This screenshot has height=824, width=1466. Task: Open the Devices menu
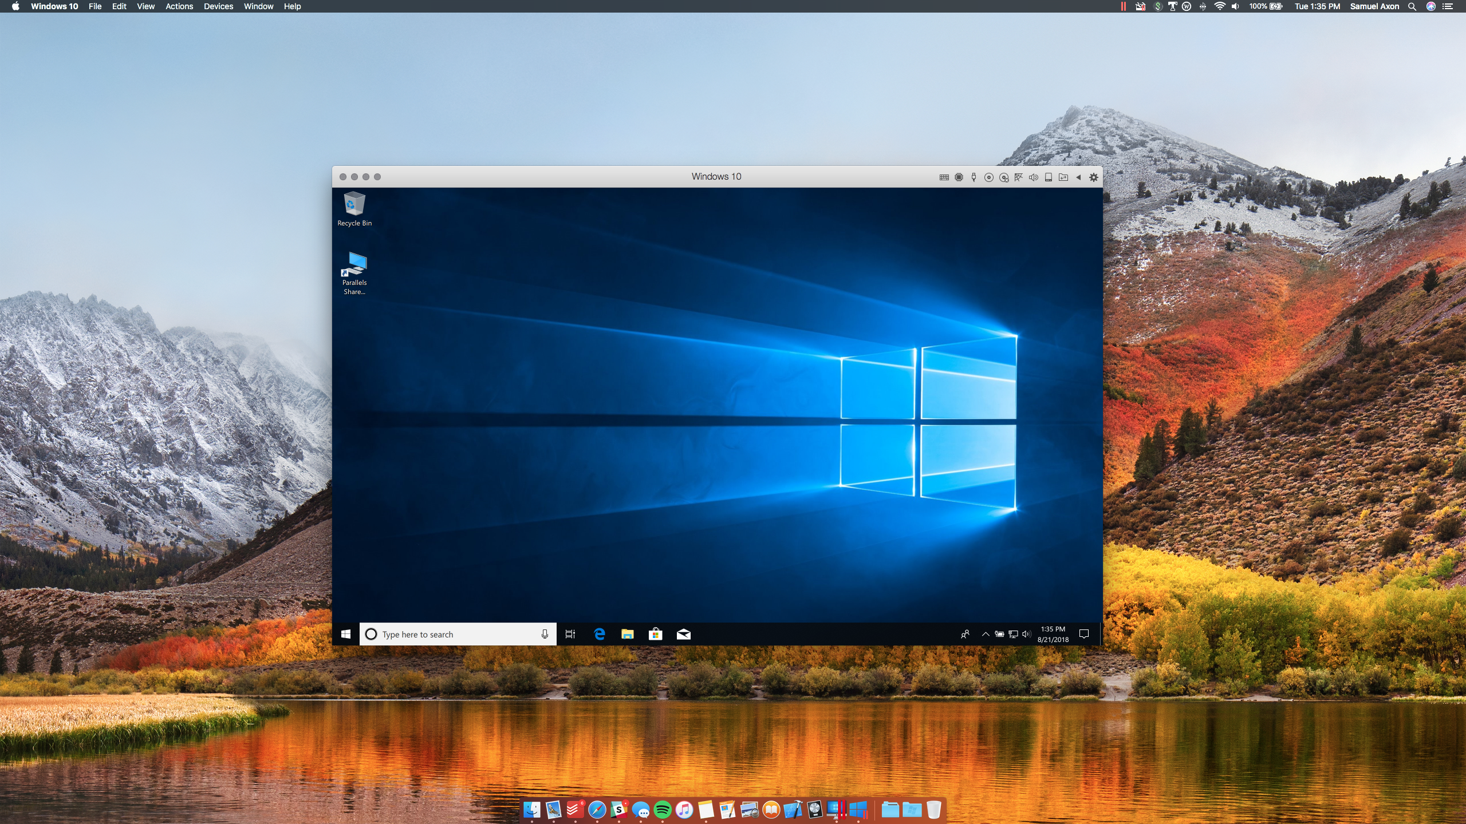point(218,6)
